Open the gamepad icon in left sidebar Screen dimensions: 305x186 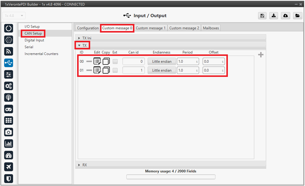(9, 109)
